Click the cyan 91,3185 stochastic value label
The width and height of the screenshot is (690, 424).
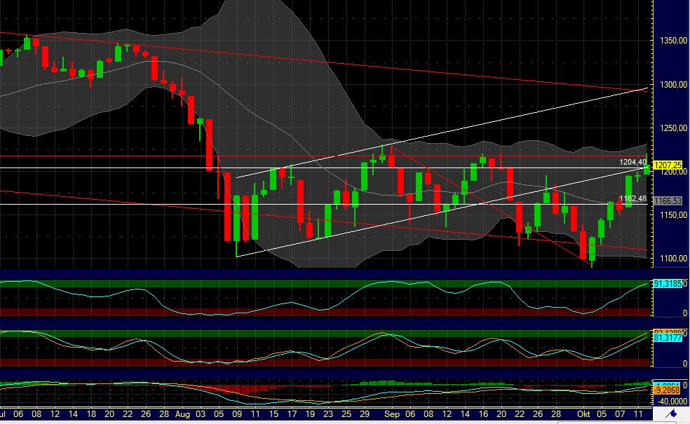point(667,285)
